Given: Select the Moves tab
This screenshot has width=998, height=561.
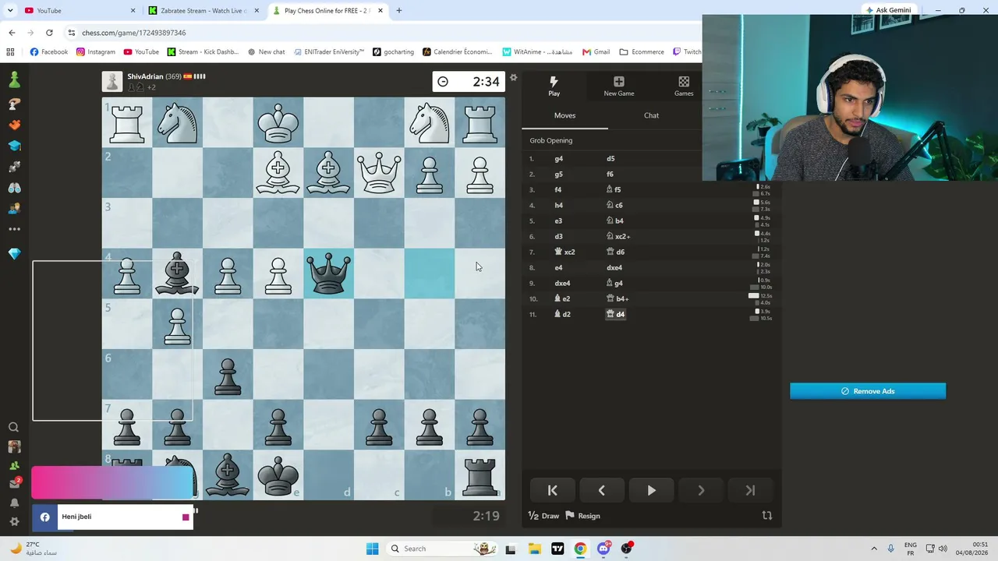Looking at the screenshot, I should click(564, 115).
